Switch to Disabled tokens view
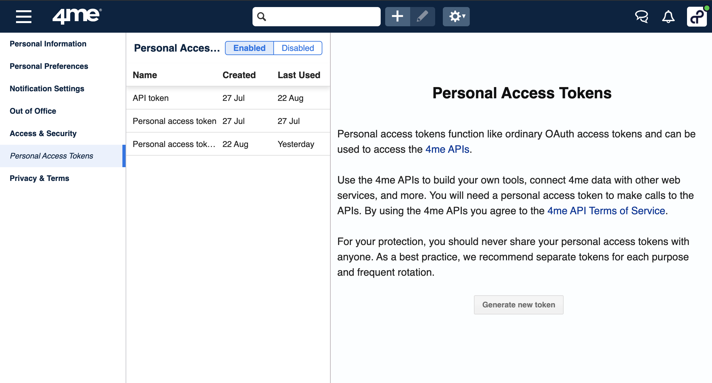The height and width of the screenshot is (383, 712). (x=298, y=48)
